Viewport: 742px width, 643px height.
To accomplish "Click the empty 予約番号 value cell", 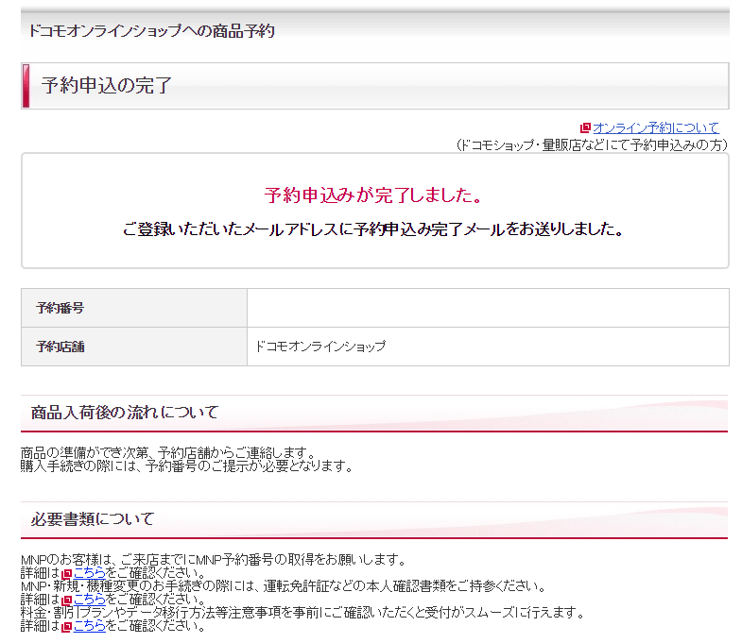I will pos(488,308).
